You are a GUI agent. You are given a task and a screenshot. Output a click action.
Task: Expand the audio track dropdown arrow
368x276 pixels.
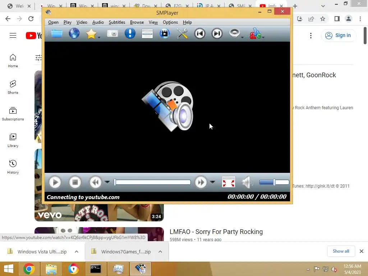(243, 37)
